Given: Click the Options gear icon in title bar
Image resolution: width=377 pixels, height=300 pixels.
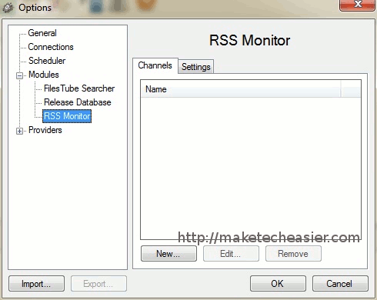Looking at the screenshot, I should click(8, 8).
